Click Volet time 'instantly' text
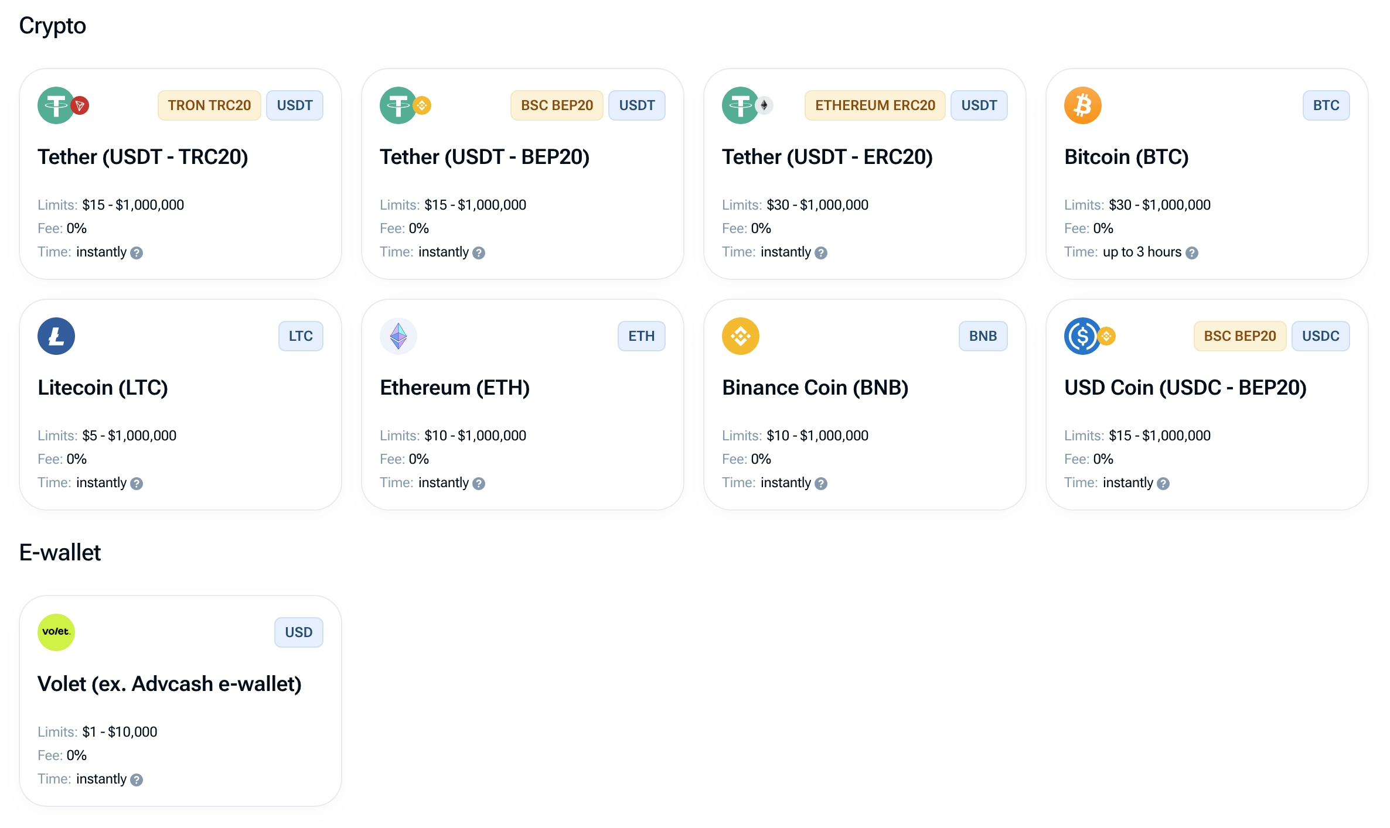1390x828 pixels. [101, 779]
